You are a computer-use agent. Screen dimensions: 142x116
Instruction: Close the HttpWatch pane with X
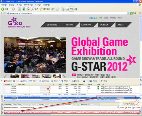point(1,80)
